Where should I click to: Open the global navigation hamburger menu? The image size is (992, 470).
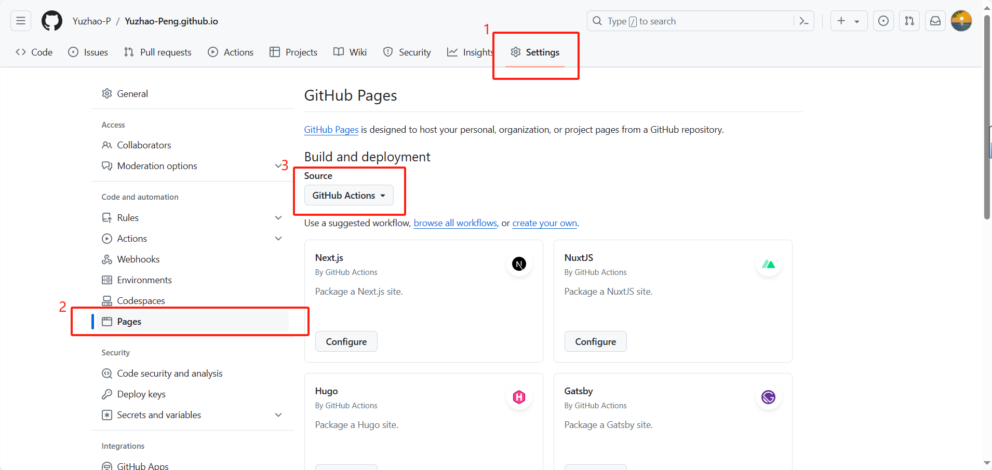pos(21,21)
